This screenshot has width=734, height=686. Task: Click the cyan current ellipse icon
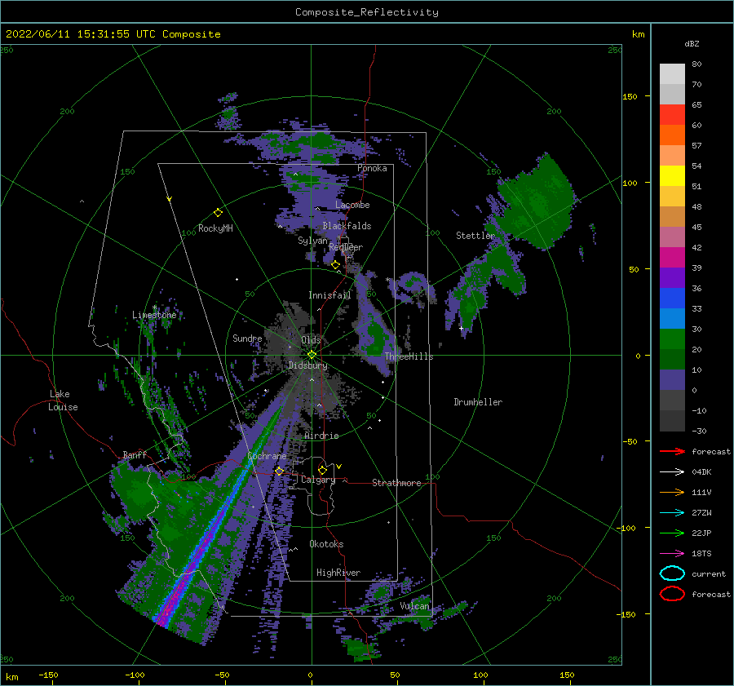tap(672, 573)
